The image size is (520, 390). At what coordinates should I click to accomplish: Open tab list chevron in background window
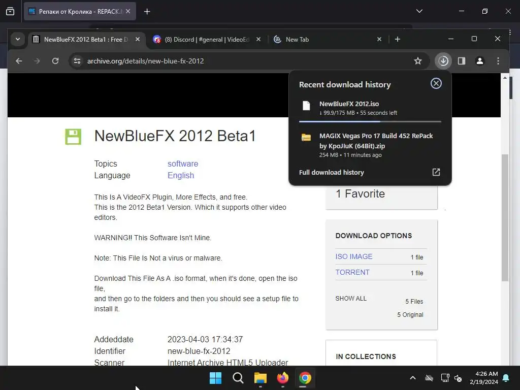click(419, 11)
